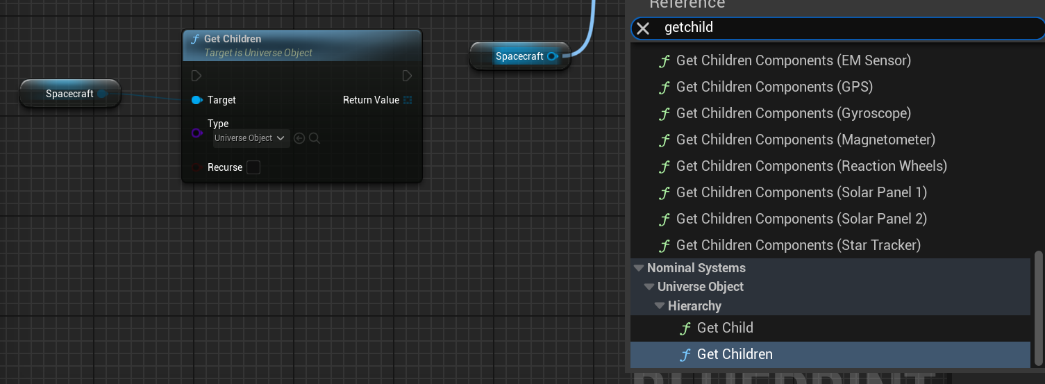This screenshot has width=1045, height=384.
Task: Click the right Spacecraft node output pin
Action: click(x=552, y=56)
